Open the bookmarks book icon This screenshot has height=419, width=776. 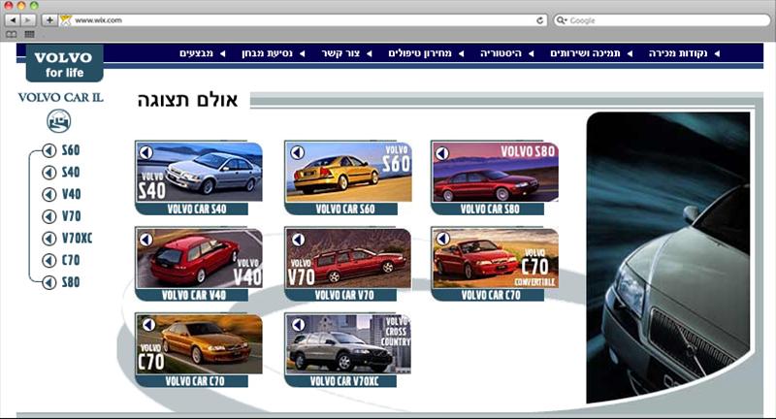pyautogui.click(x=12, y=34)
